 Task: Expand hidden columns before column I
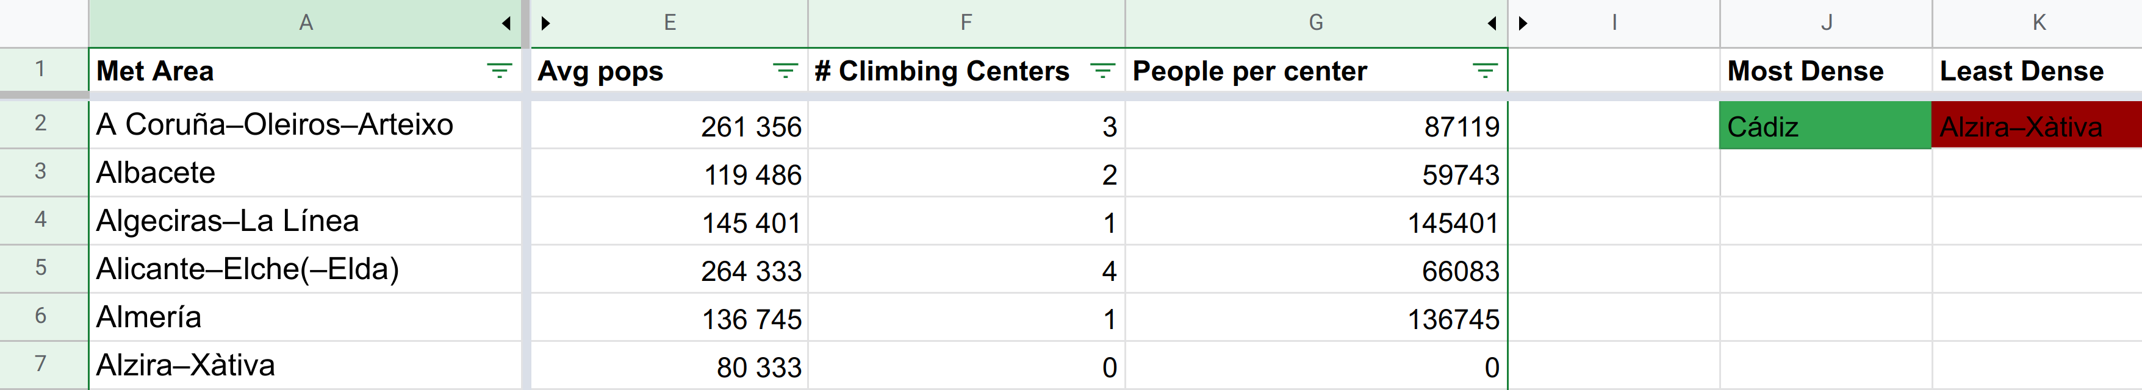[x=1523, y=23]
